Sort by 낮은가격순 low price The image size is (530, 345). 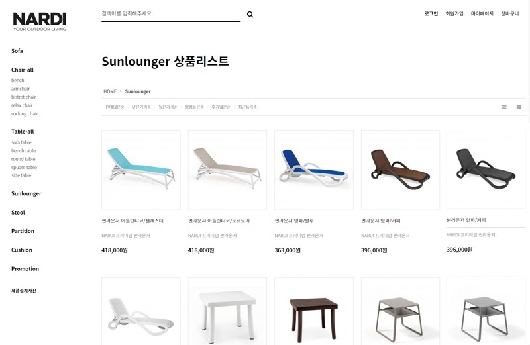click(141, 107)
